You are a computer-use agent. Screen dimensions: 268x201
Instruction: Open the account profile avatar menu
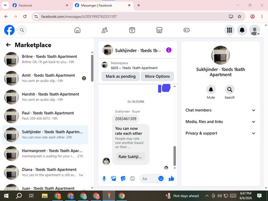(x=255, y=30)
